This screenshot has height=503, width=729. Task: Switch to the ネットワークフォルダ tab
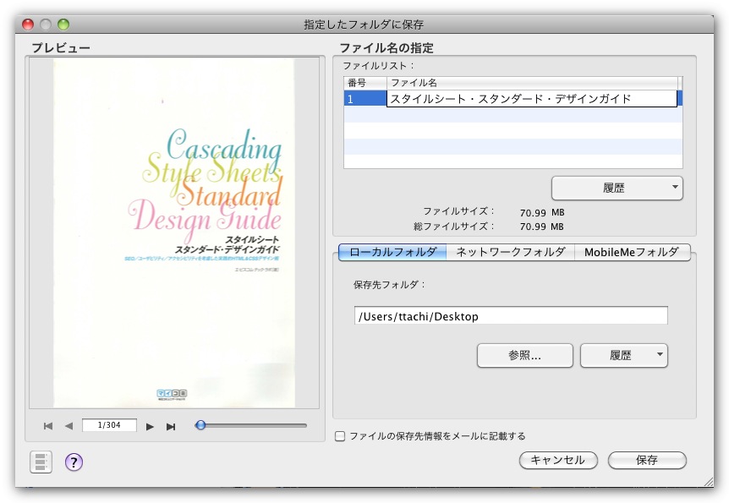tap(510, 252)
